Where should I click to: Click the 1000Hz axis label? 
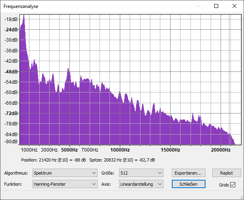pyautogui.click(x=29, y=150)
